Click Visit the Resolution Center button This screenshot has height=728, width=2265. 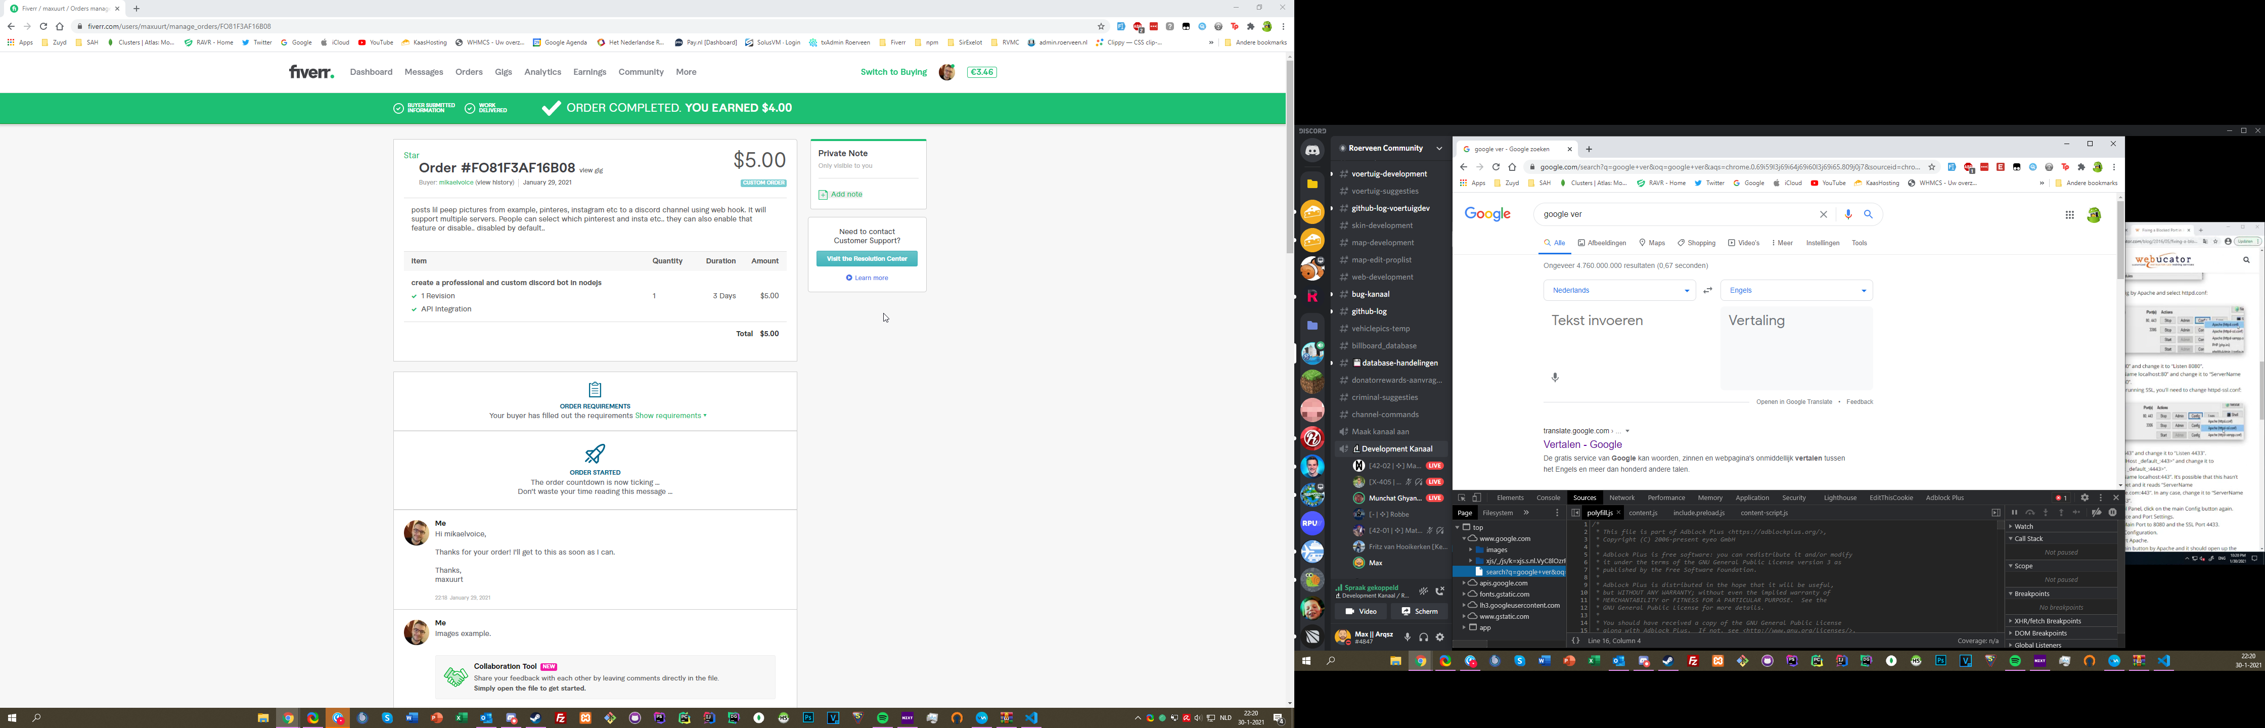pyautogui.click(x=866, y=258)
